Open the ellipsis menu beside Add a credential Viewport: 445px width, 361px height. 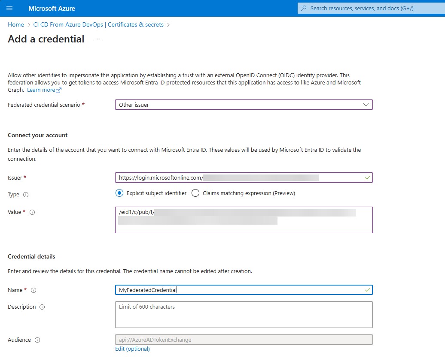98,39
